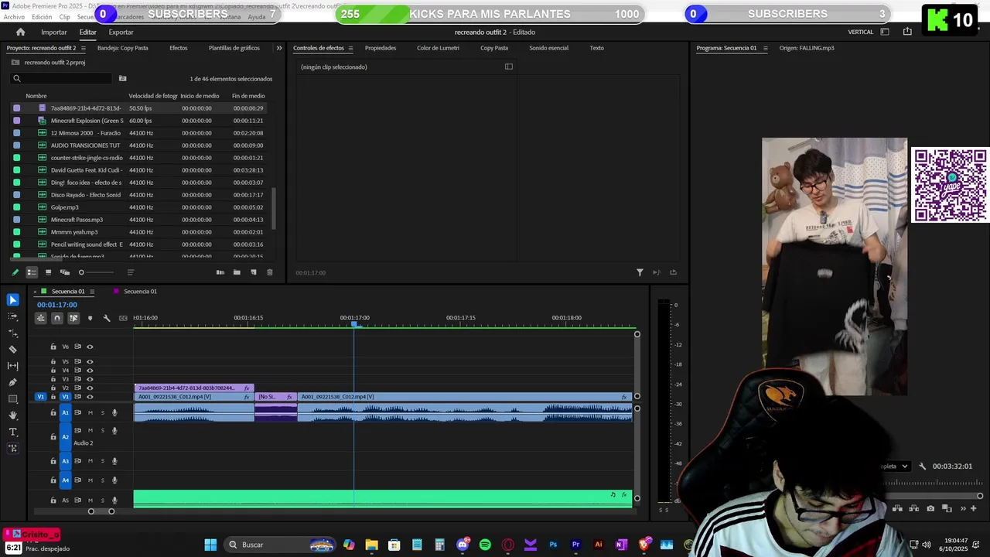
Task: Click the Home icon
Action: pos(20,32)
